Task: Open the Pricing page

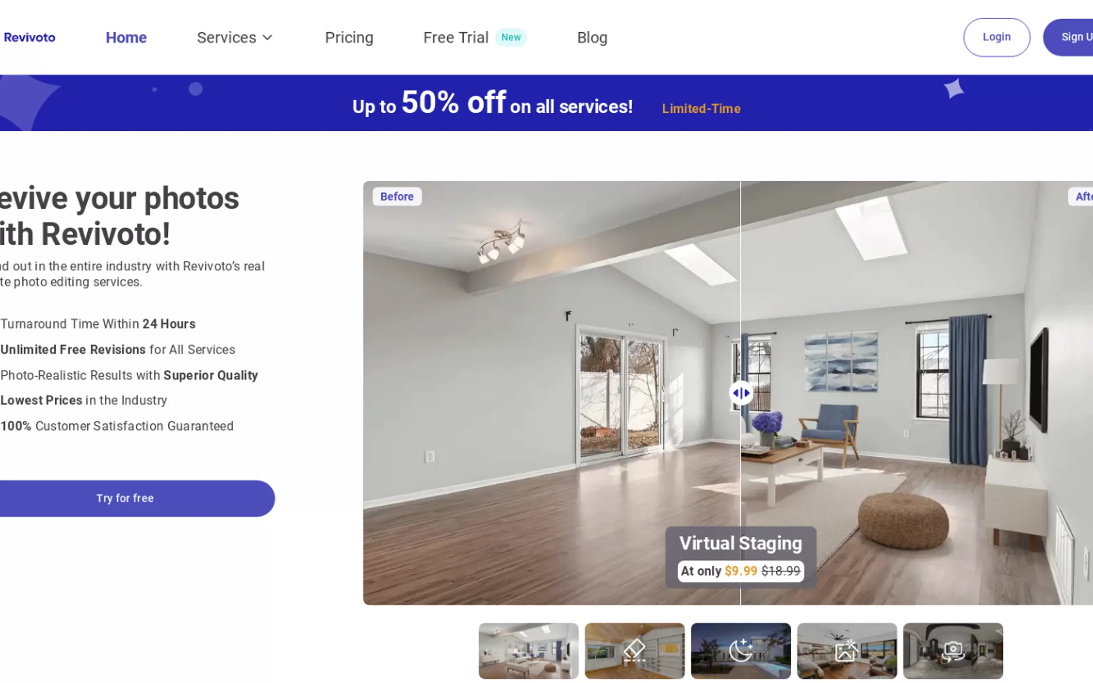Action: click(349, 37)
